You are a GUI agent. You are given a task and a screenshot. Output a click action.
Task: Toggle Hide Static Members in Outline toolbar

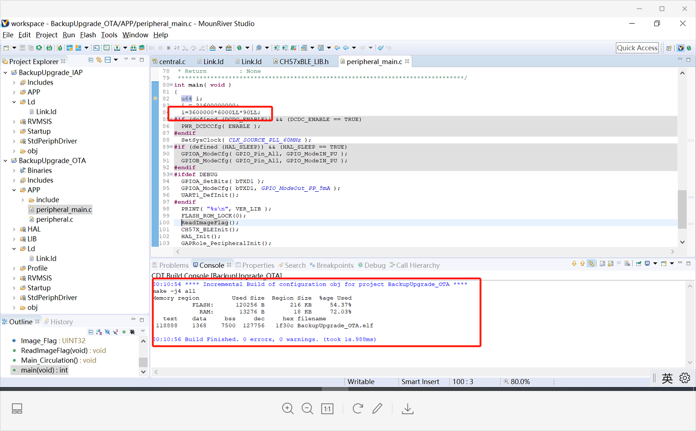116,332
